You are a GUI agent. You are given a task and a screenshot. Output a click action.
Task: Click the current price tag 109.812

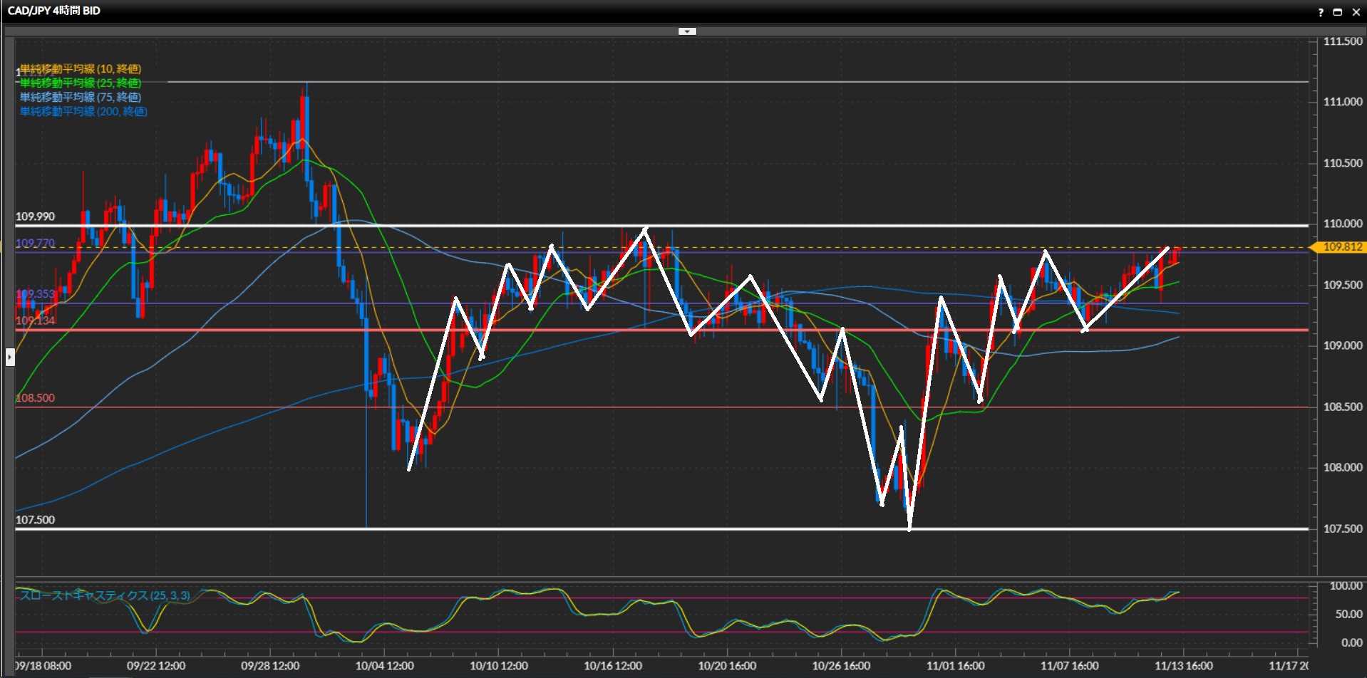1341,247
